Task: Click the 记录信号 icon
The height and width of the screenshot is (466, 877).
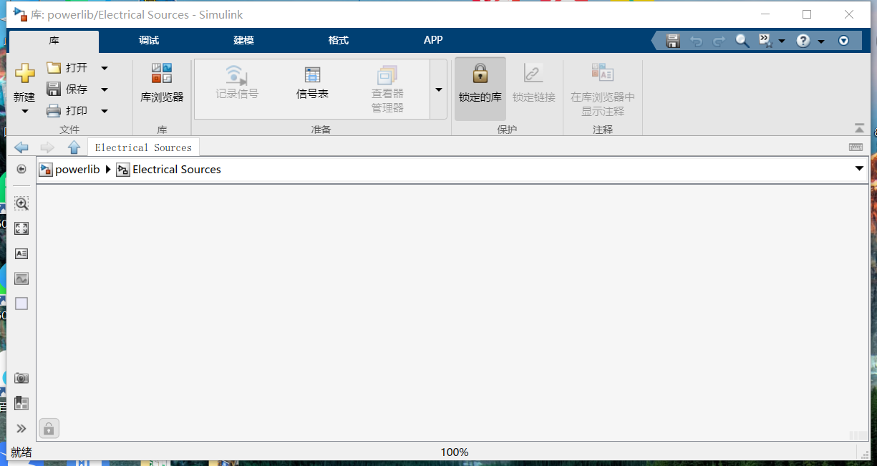Action: [237, 74]
